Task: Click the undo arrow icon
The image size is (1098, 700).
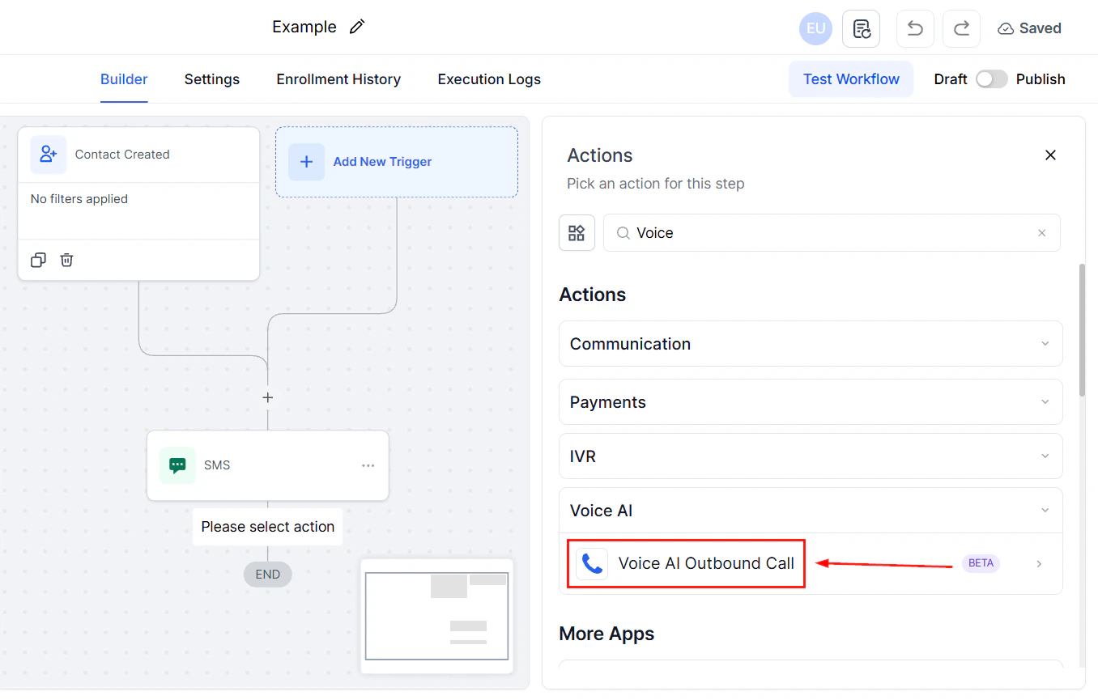Action: point(915,28)
